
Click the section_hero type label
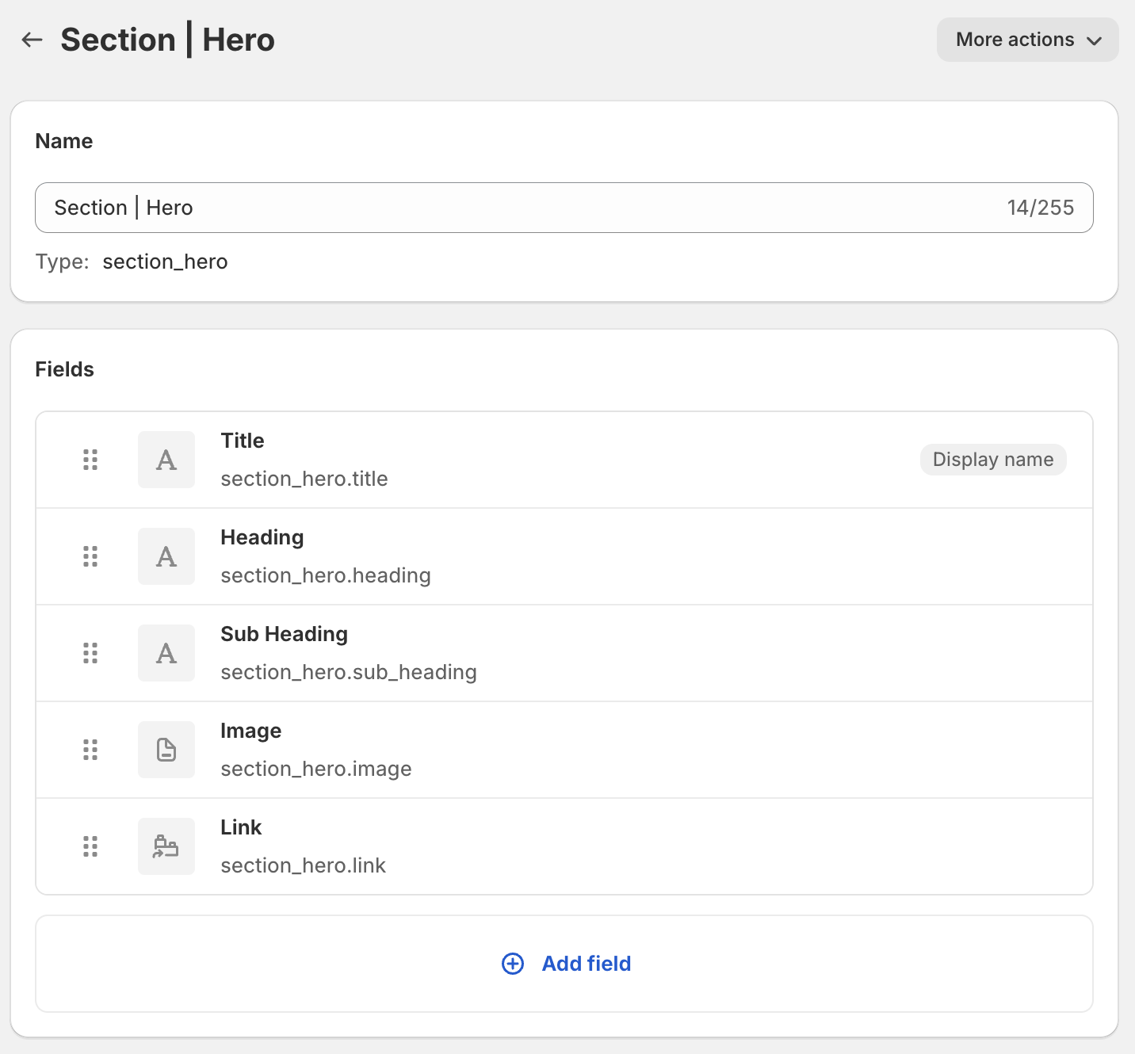click(164, 262)
